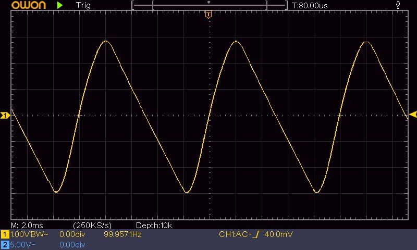Click the 5.00V channel 2 scale
This screenshot has height=250, width=417.
pos(22,245)
